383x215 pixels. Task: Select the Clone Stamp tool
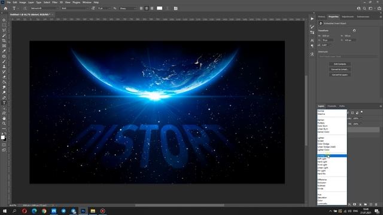coord(4,66)
